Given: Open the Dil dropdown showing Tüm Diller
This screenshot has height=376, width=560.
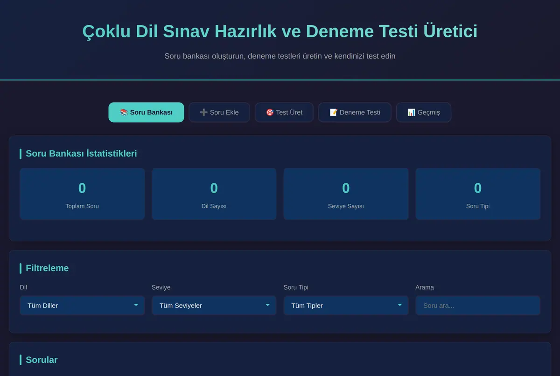Looking at the screenshot, I should pos(82,306).
